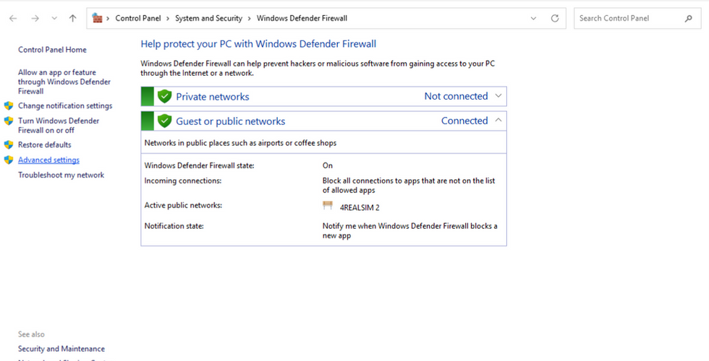Screen dimensions: 709x361
Task: Click Private networks heading
Action: point(213,97)
